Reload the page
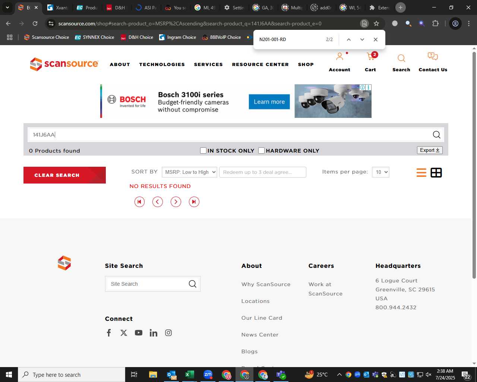Screen dimensions: 477x382 click(35, 24)
